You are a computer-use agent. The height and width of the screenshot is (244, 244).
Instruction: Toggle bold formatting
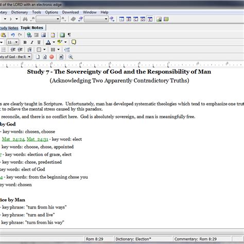[25, 42]
